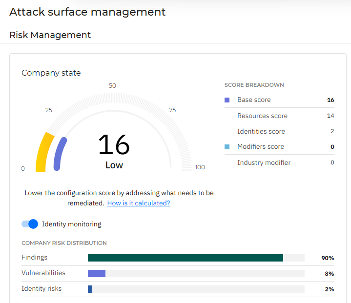The height and width of the screenshot is (303, 351).
Task: Click the large 16 score number
Action: click(x=114, y=145)
